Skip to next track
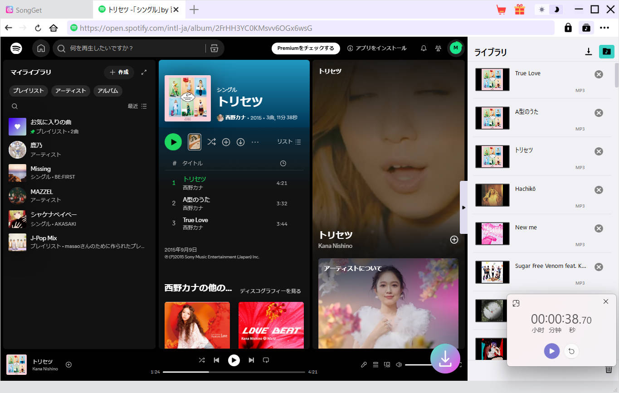 pyautogui.click(x=251, y=360)
